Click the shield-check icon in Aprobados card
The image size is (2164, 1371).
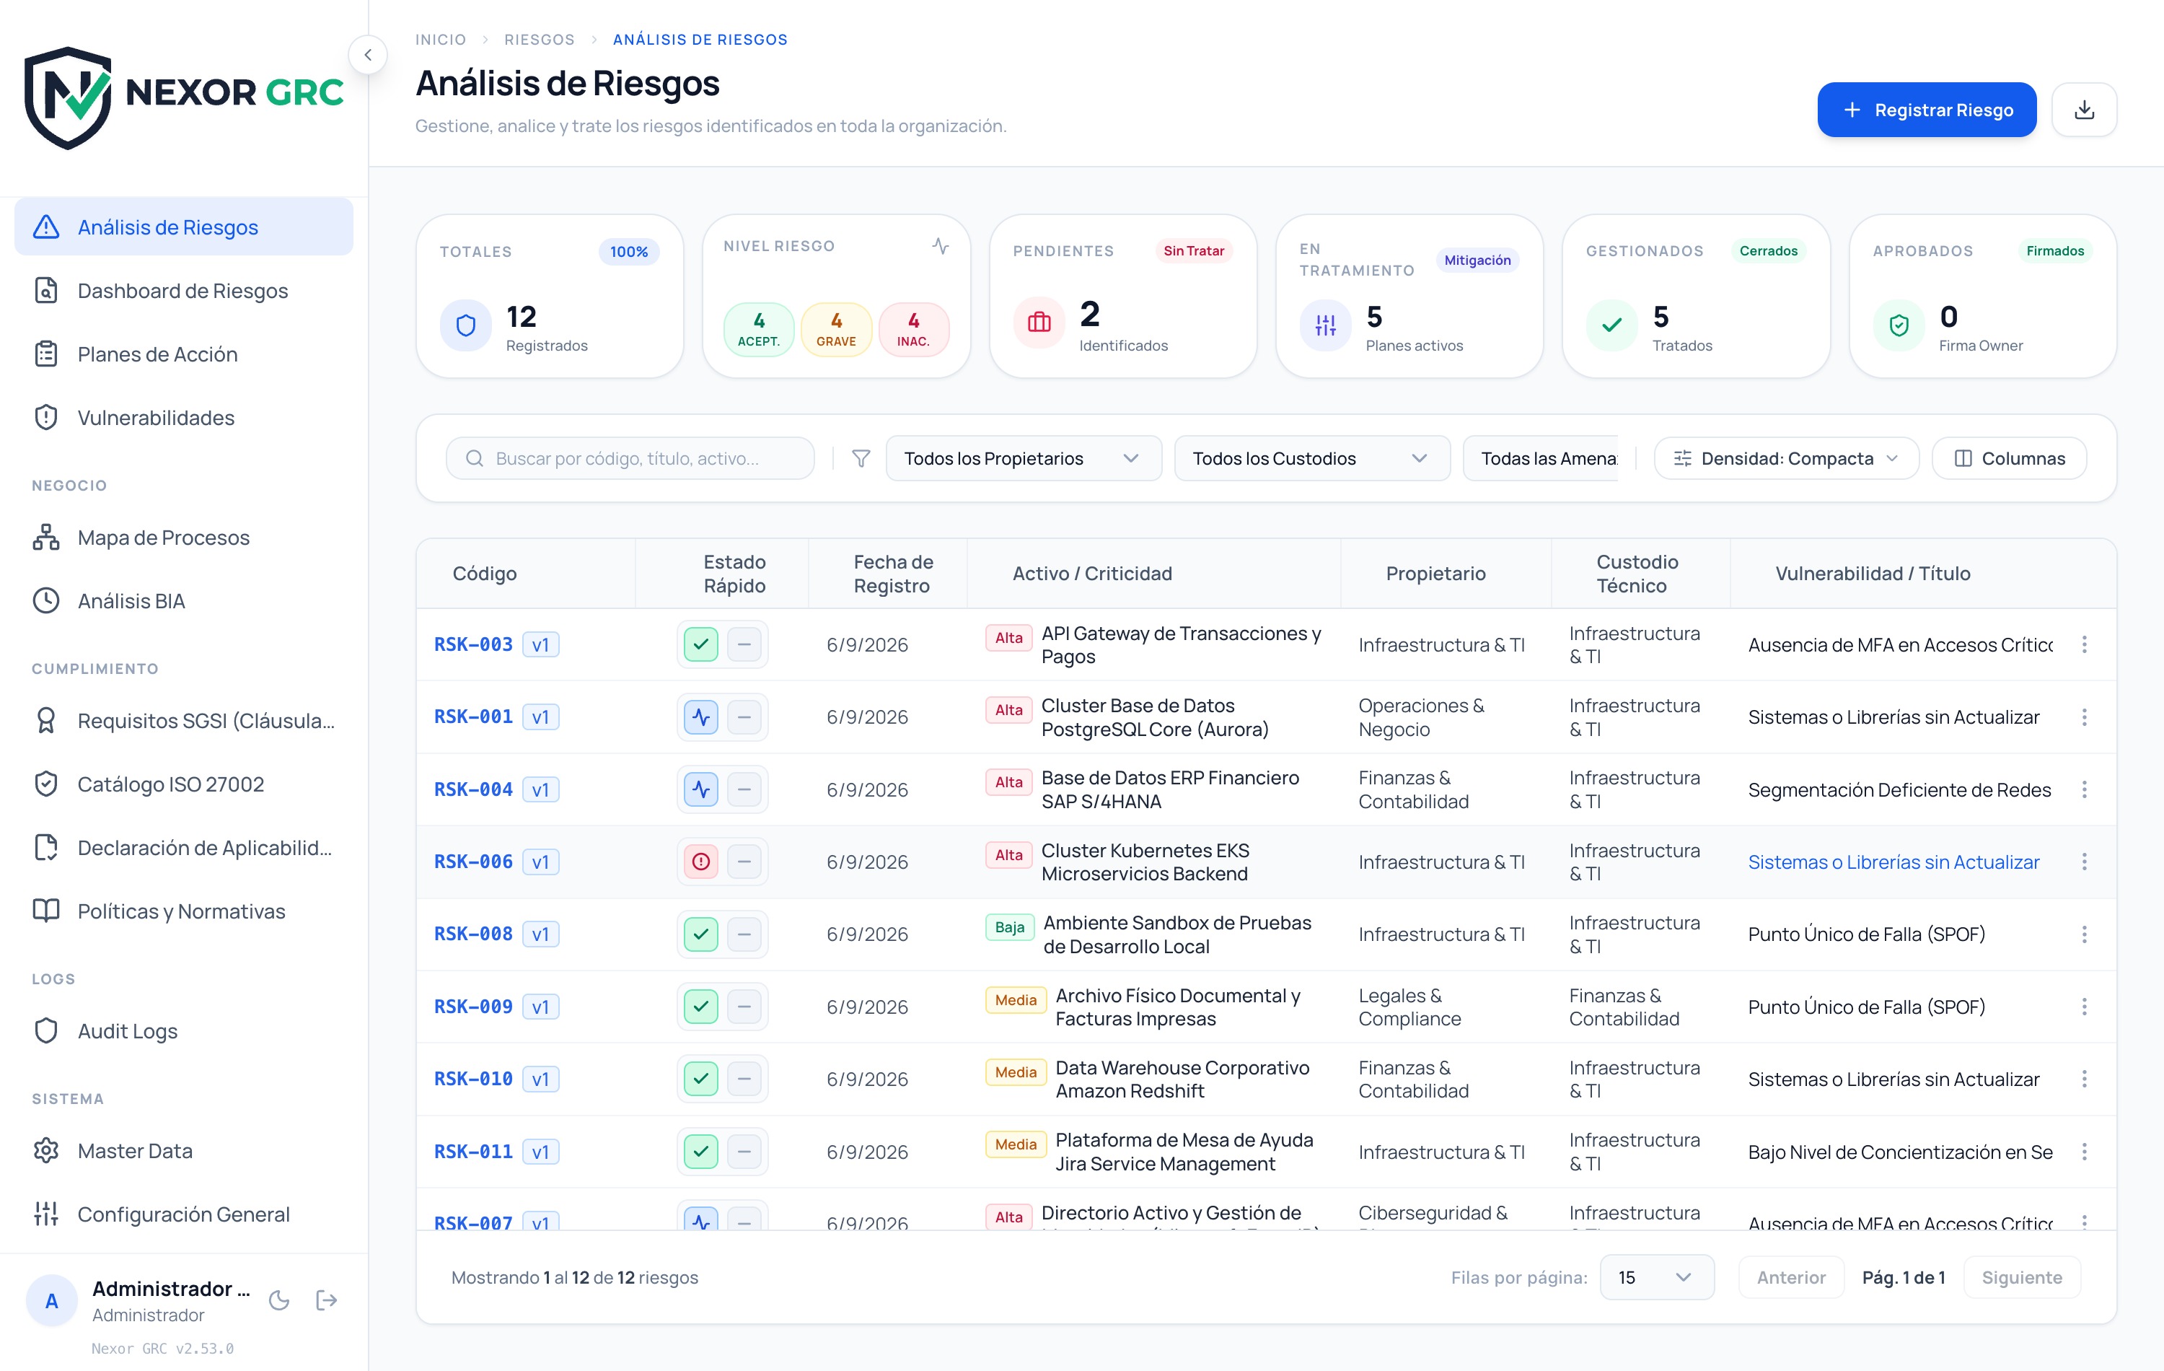(1899, 325)
